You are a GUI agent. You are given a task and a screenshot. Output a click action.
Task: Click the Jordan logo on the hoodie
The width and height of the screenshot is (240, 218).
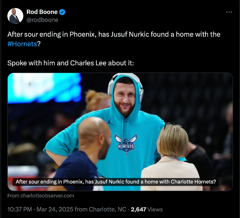pyautogui.click(x=110, y=122)
